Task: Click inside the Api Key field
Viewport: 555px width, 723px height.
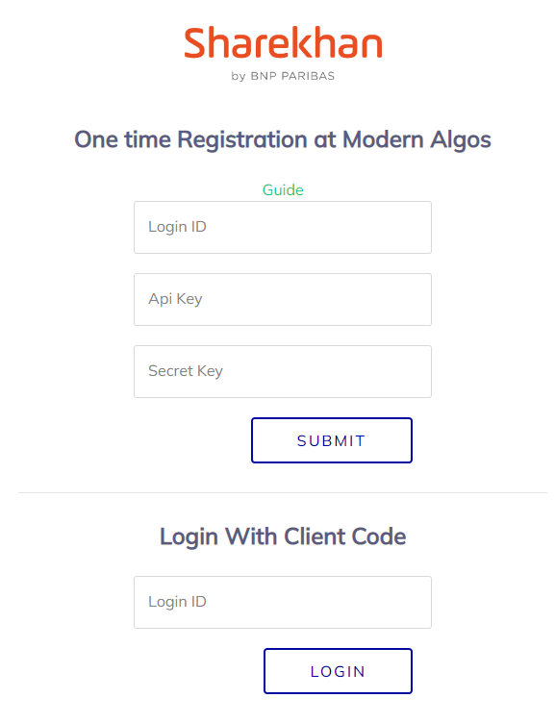Action: tap(283, 300)
